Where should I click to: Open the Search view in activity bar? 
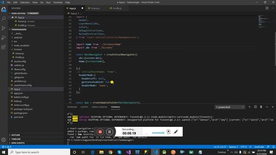(3, 19)
